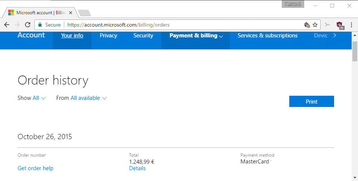This screenshot has width=358, height=181.
Task: Reload the page with the refresh icon
Action: 28,25
